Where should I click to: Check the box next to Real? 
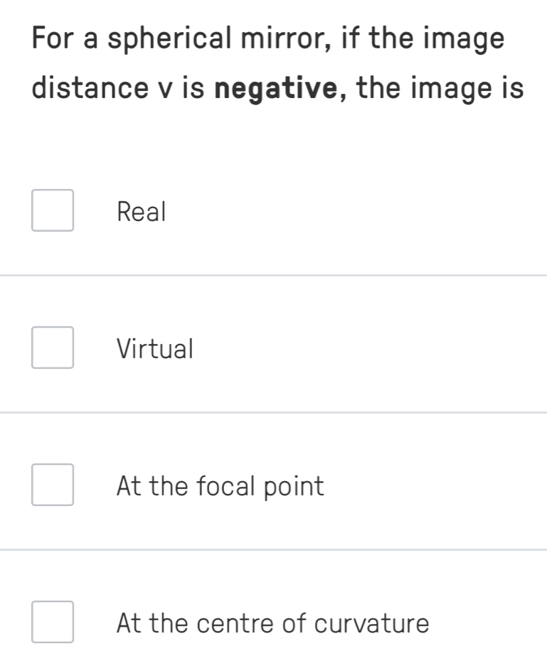(x=52, y=210)
